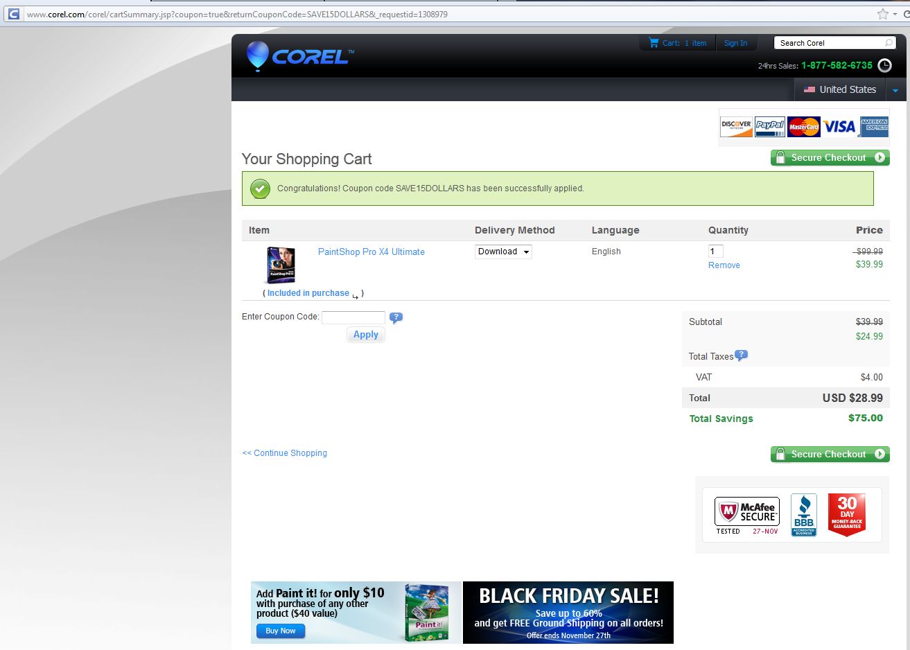Click the search magnifier icon

pyautogui.click(x=889, y=43)
